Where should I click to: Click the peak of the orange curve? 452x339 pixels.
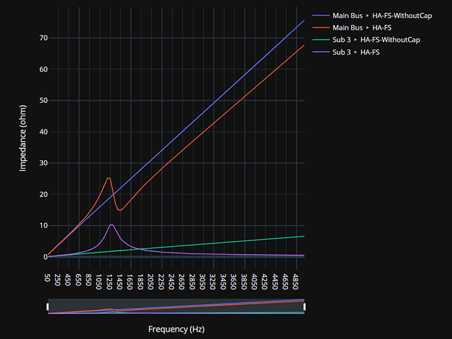tap(108, 178)
